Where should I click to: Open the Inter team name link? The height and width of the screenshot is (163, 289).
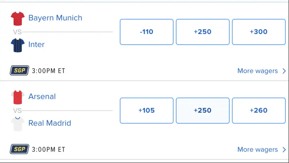point(36,44)
